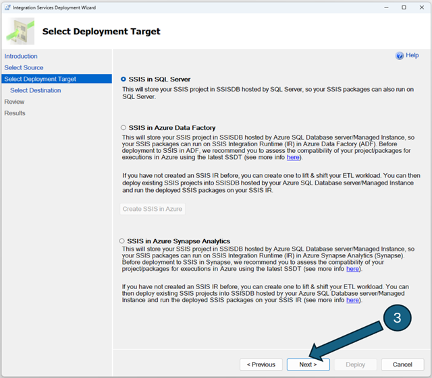Open Select Deployment Target step

(x=57, y=79)
